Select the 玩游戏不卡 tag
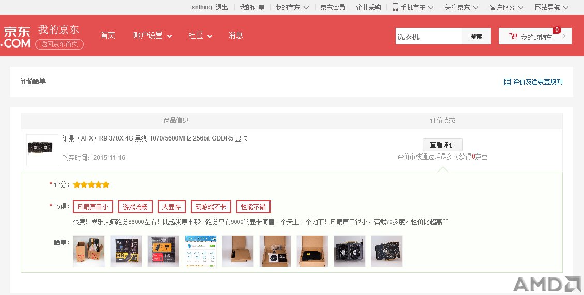The height and width of the screenshot is (295, 584). (211, 207)
